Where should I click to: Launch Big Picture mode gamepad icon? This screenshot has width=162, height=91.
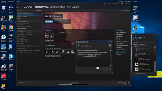[122, 4]
